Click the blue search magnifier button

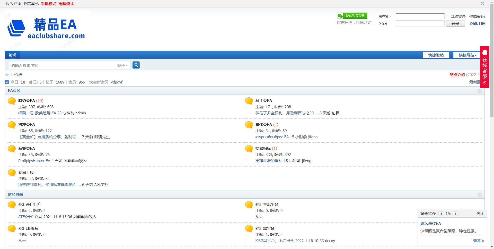[136, 65]
